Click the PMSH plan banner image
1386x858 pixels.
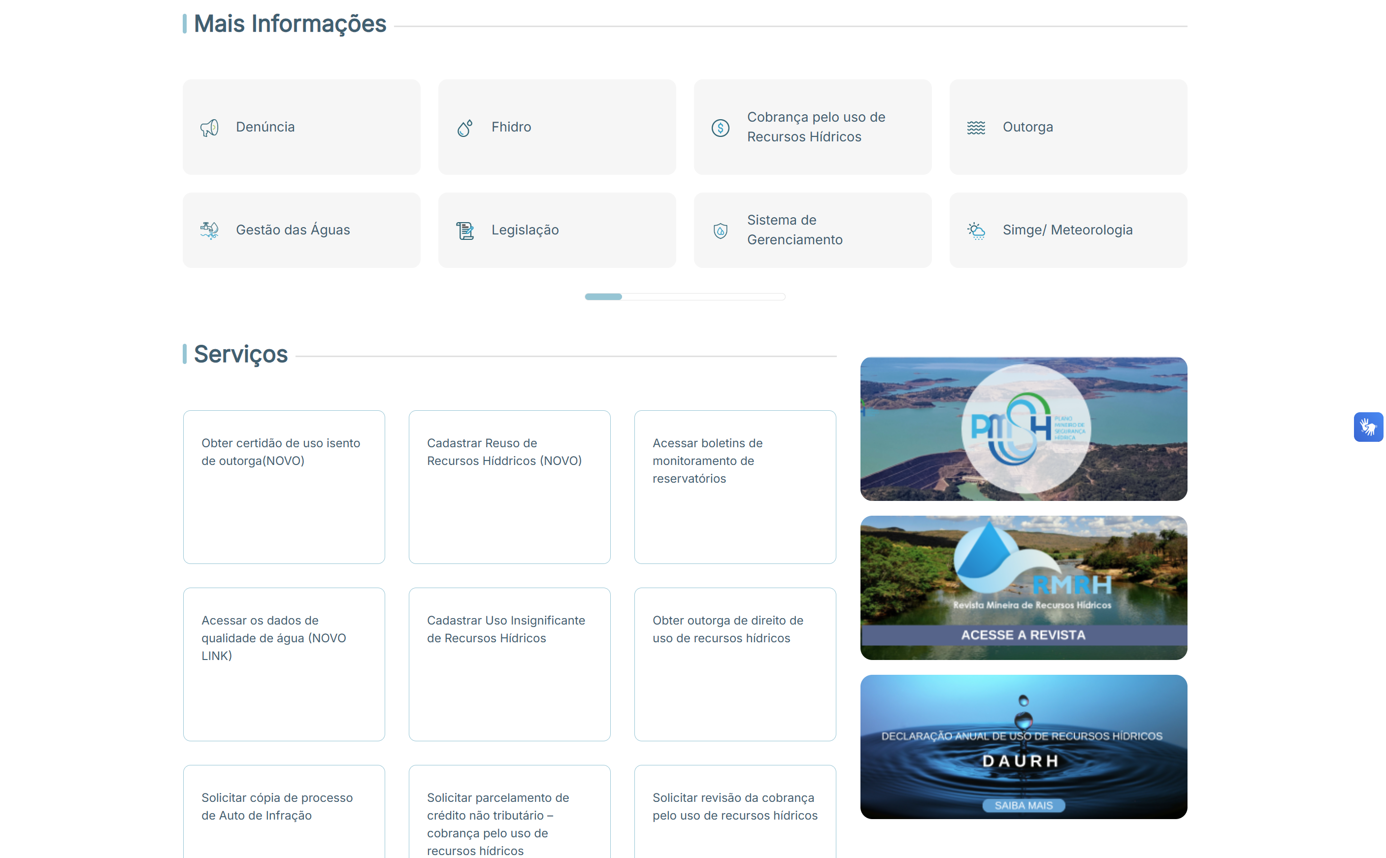1023,429
